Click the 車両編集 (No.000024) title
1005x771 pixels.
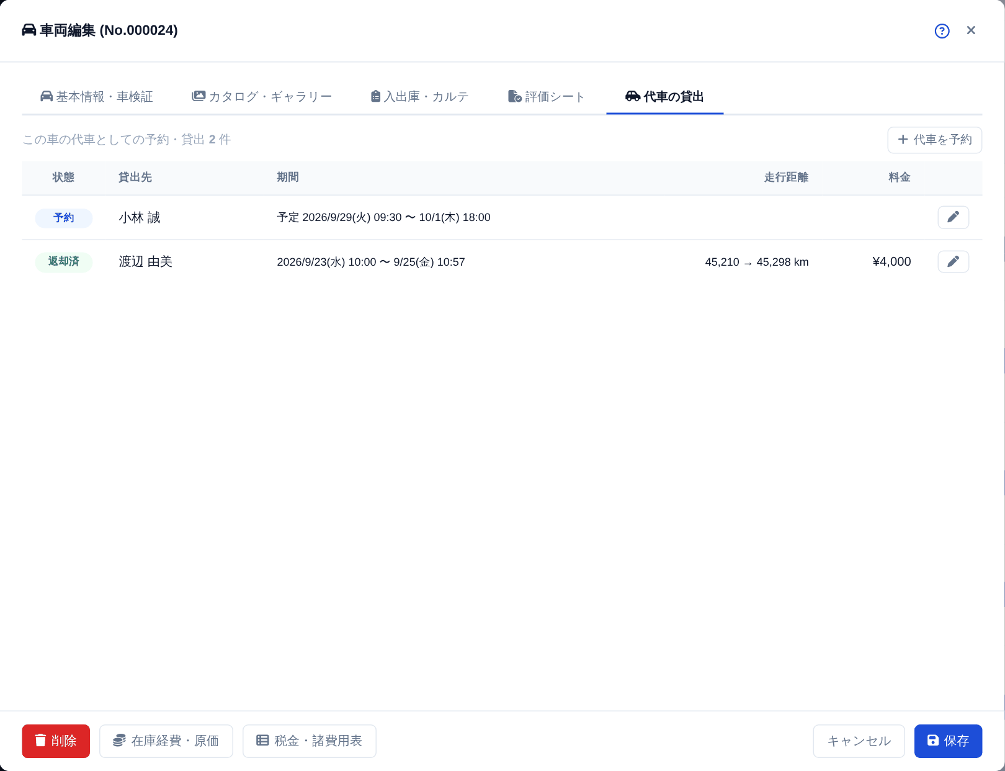(100, 30)
